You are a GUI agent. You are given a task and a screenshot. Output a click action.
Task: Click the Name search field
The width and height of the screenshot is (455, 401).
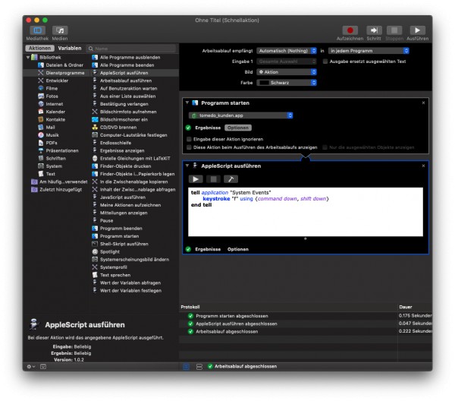131,49
